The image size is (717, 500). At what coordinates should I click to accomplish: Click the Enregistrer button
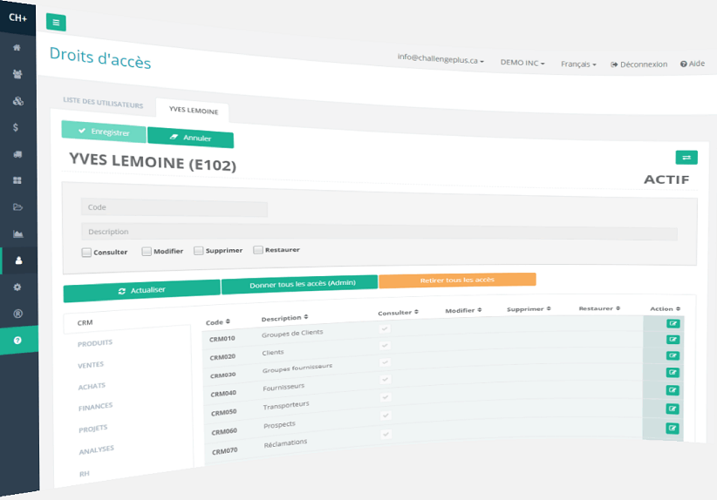104,132
